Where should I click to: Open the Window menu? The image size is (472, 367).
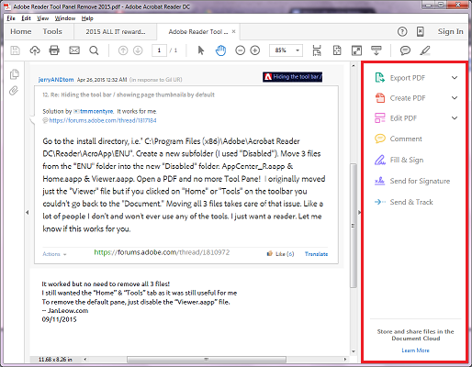[x=65, y=18]
